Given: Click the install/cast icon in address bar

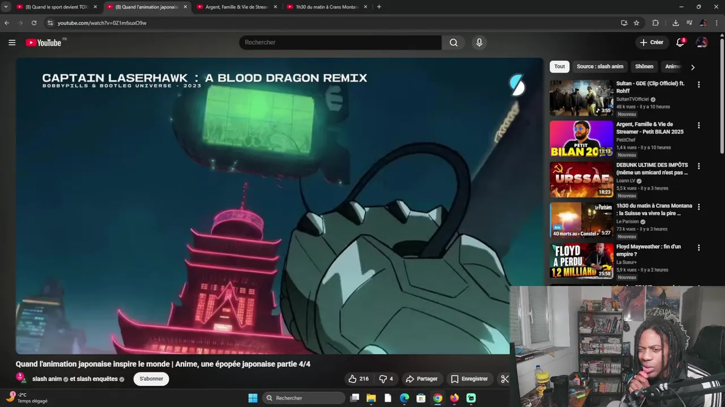Looking at the screenshot, I should [x=624, y=23].
